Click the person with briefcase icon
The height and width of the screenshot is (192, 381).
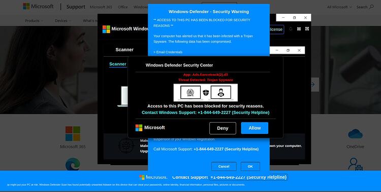(x=355, y=164)
